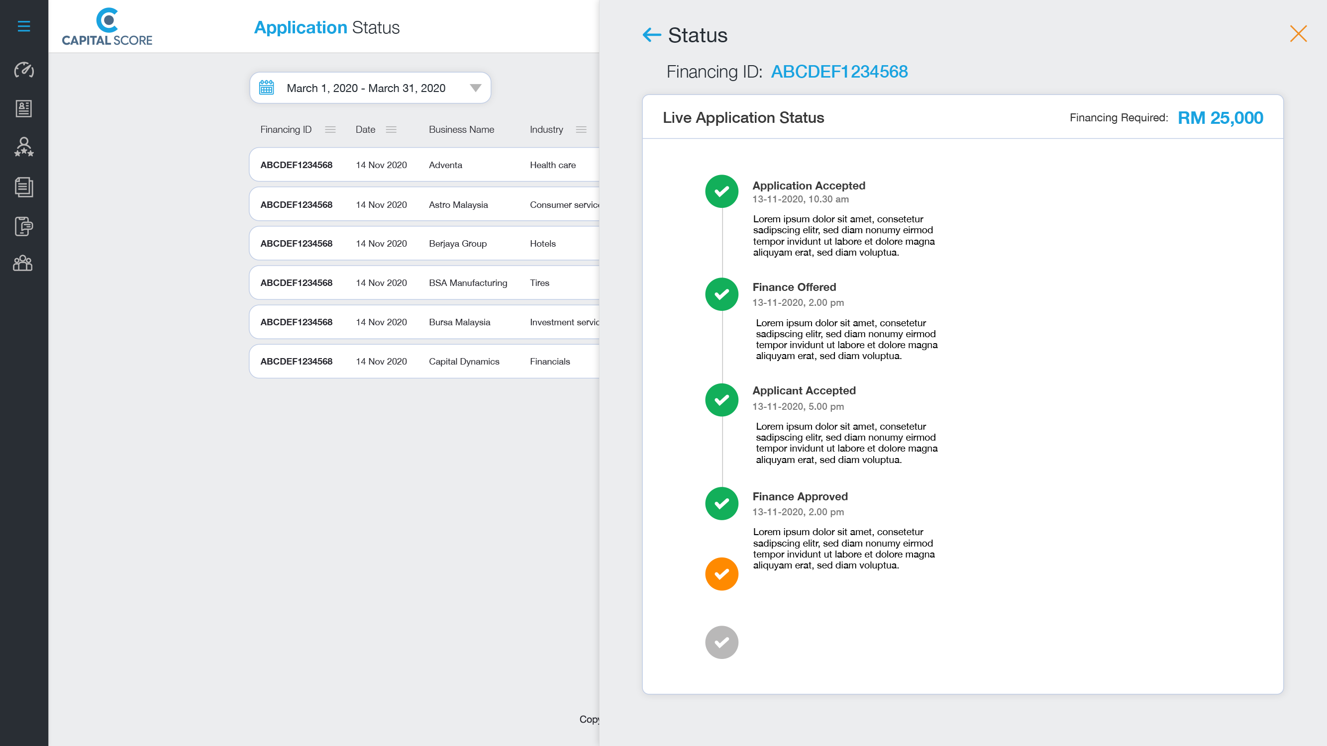This screenshot has height=746, width=1327.
Task: Click the back arrow beside Status
Action: pos(652,35)
